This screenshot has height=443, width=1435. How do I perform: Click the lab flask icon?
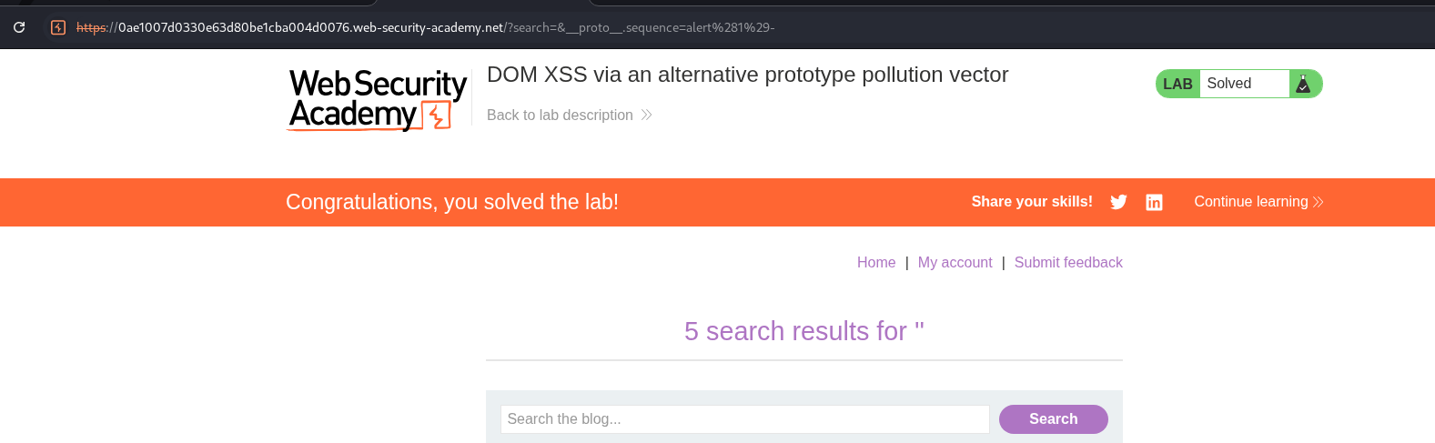coord(1303,84)
